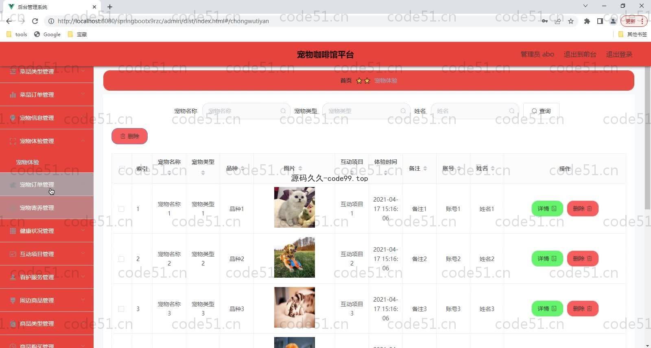Open the browser tab search dropdown arrow
Image resolution: width=651 pixels, height=348 pixels.
coord(585,6)
